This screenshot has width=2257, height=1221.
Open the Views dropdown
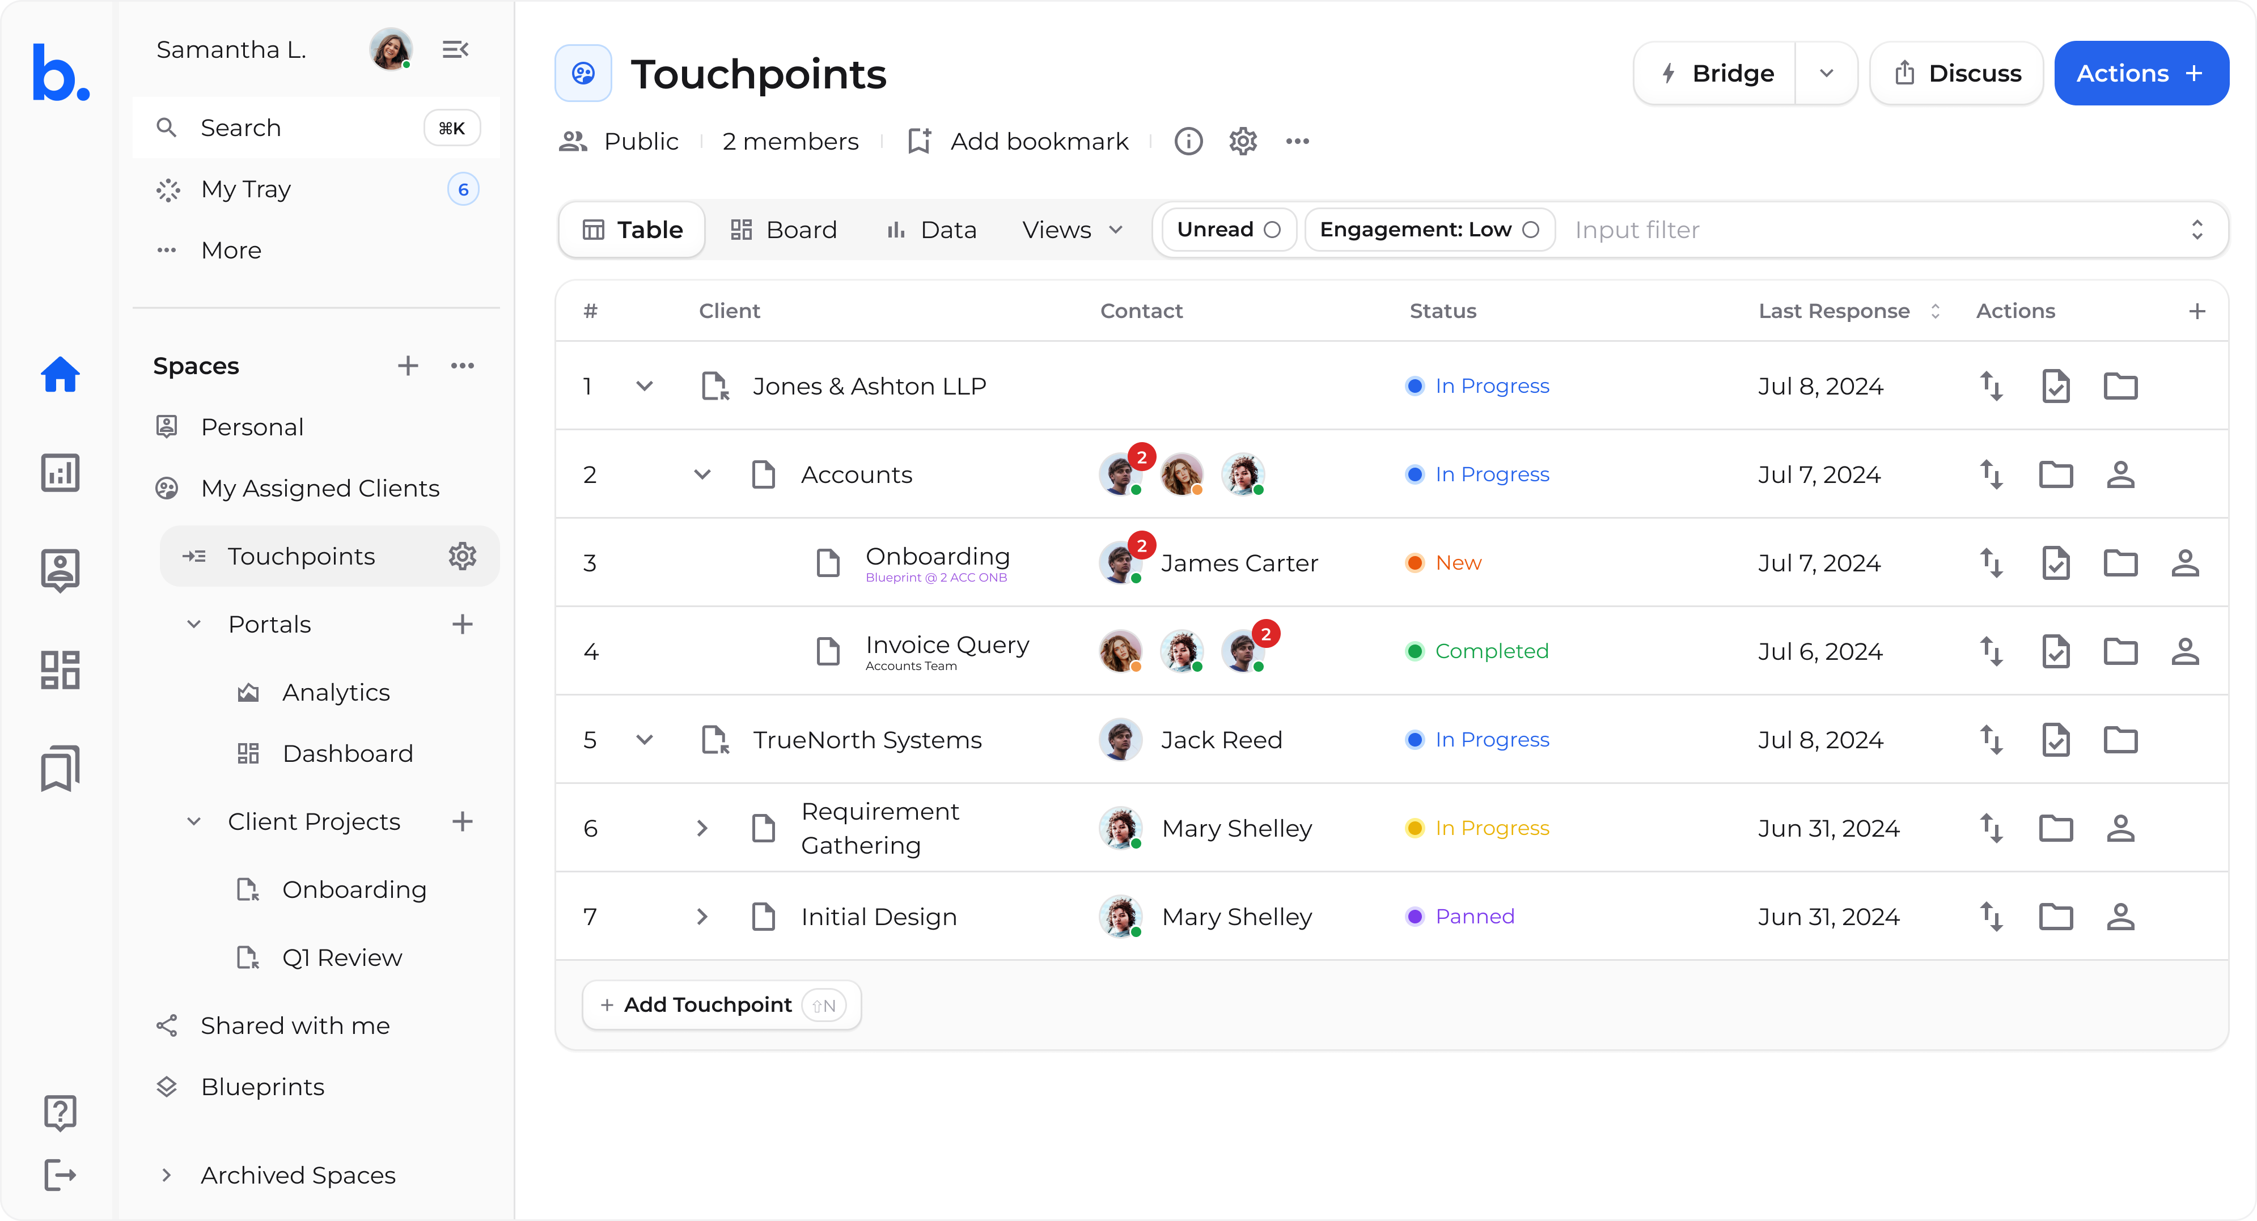pos(1072,230)
